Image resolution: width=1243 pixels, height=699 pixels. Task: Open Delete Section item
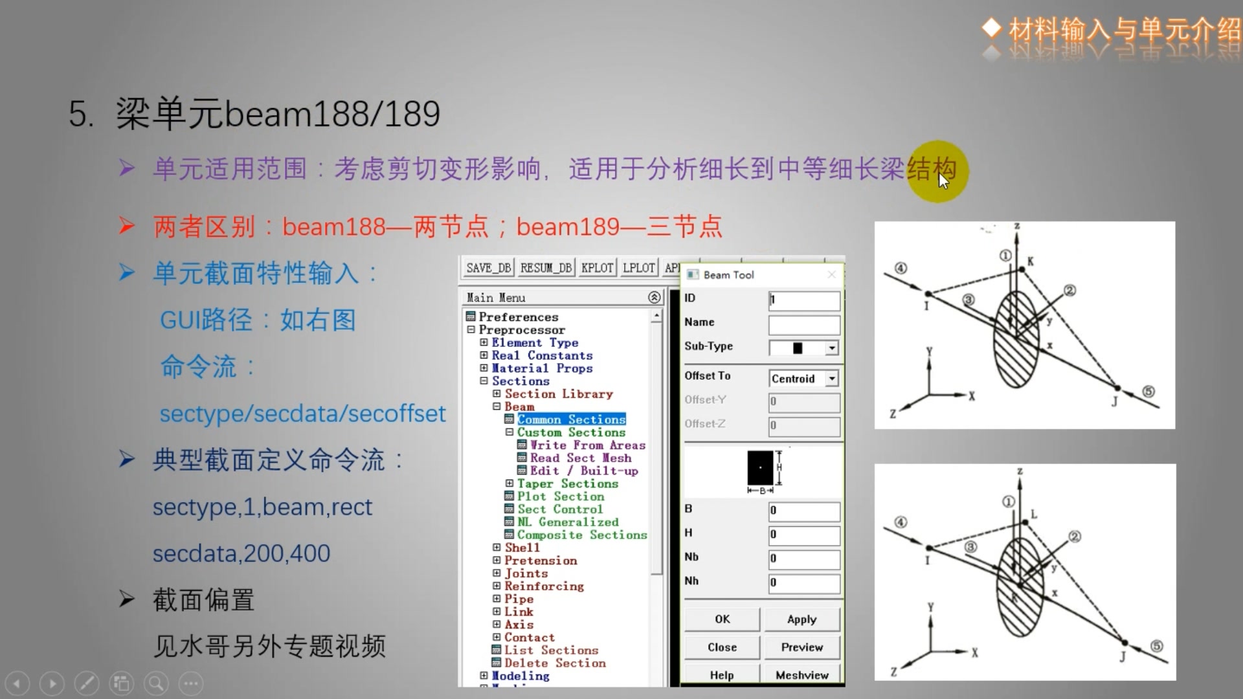tap(555, 663)
